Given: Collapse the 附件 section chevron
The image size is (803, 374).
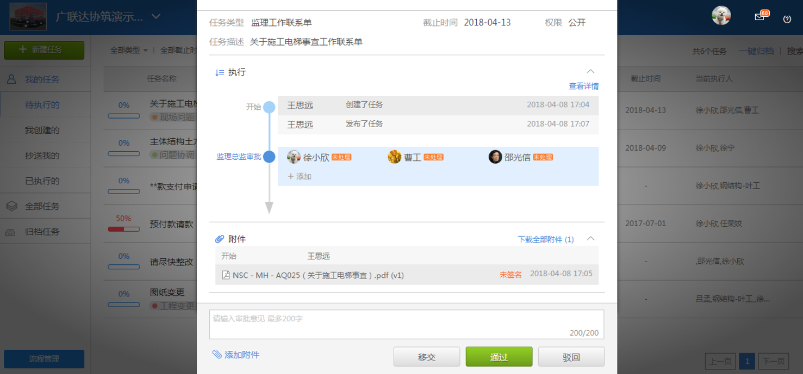Looking at the screenshot, I should (590, 238).
